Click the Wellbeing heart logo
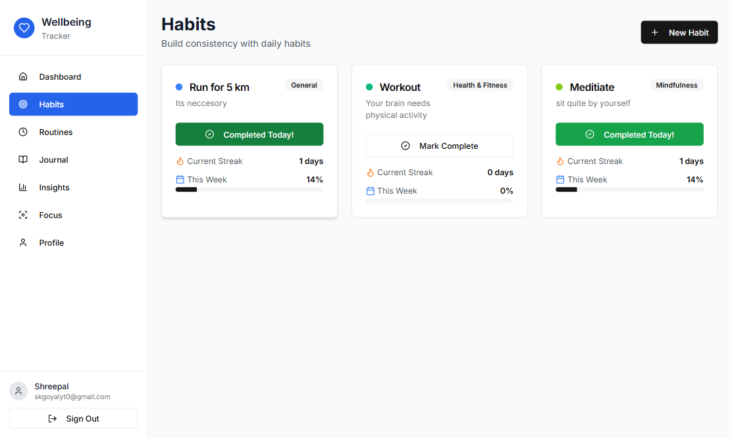 point(24,28)
